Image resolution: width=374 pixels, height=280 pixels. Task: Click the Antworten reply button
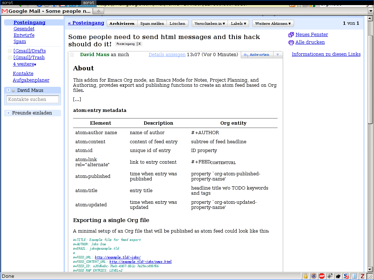click(x=257, y=55)
